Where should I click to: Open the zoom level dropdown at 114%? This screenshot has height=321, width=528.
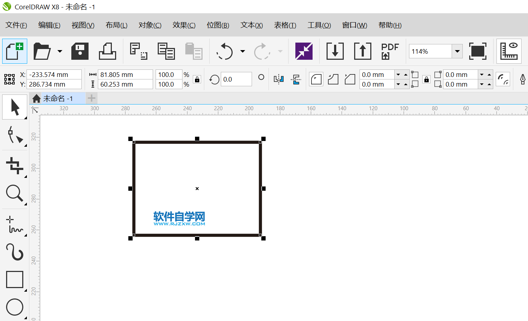pyautogui.click(x=457, y=51)
